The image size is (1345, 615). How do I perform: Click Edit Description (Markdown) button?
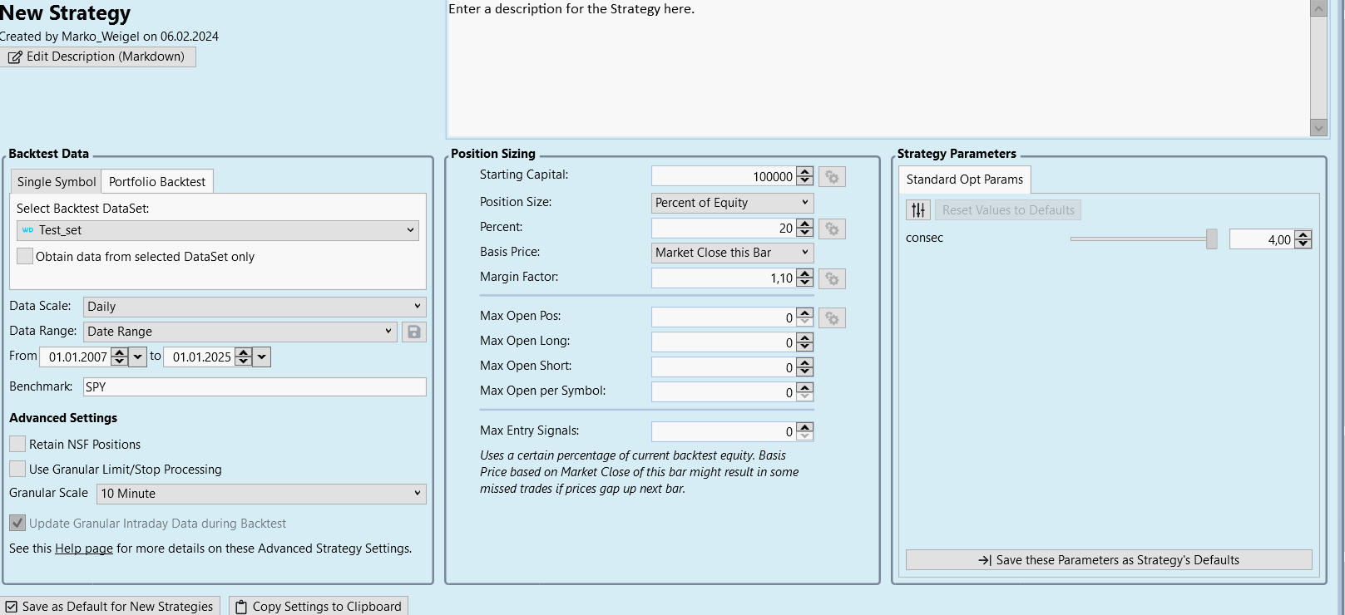coord(97,57)
